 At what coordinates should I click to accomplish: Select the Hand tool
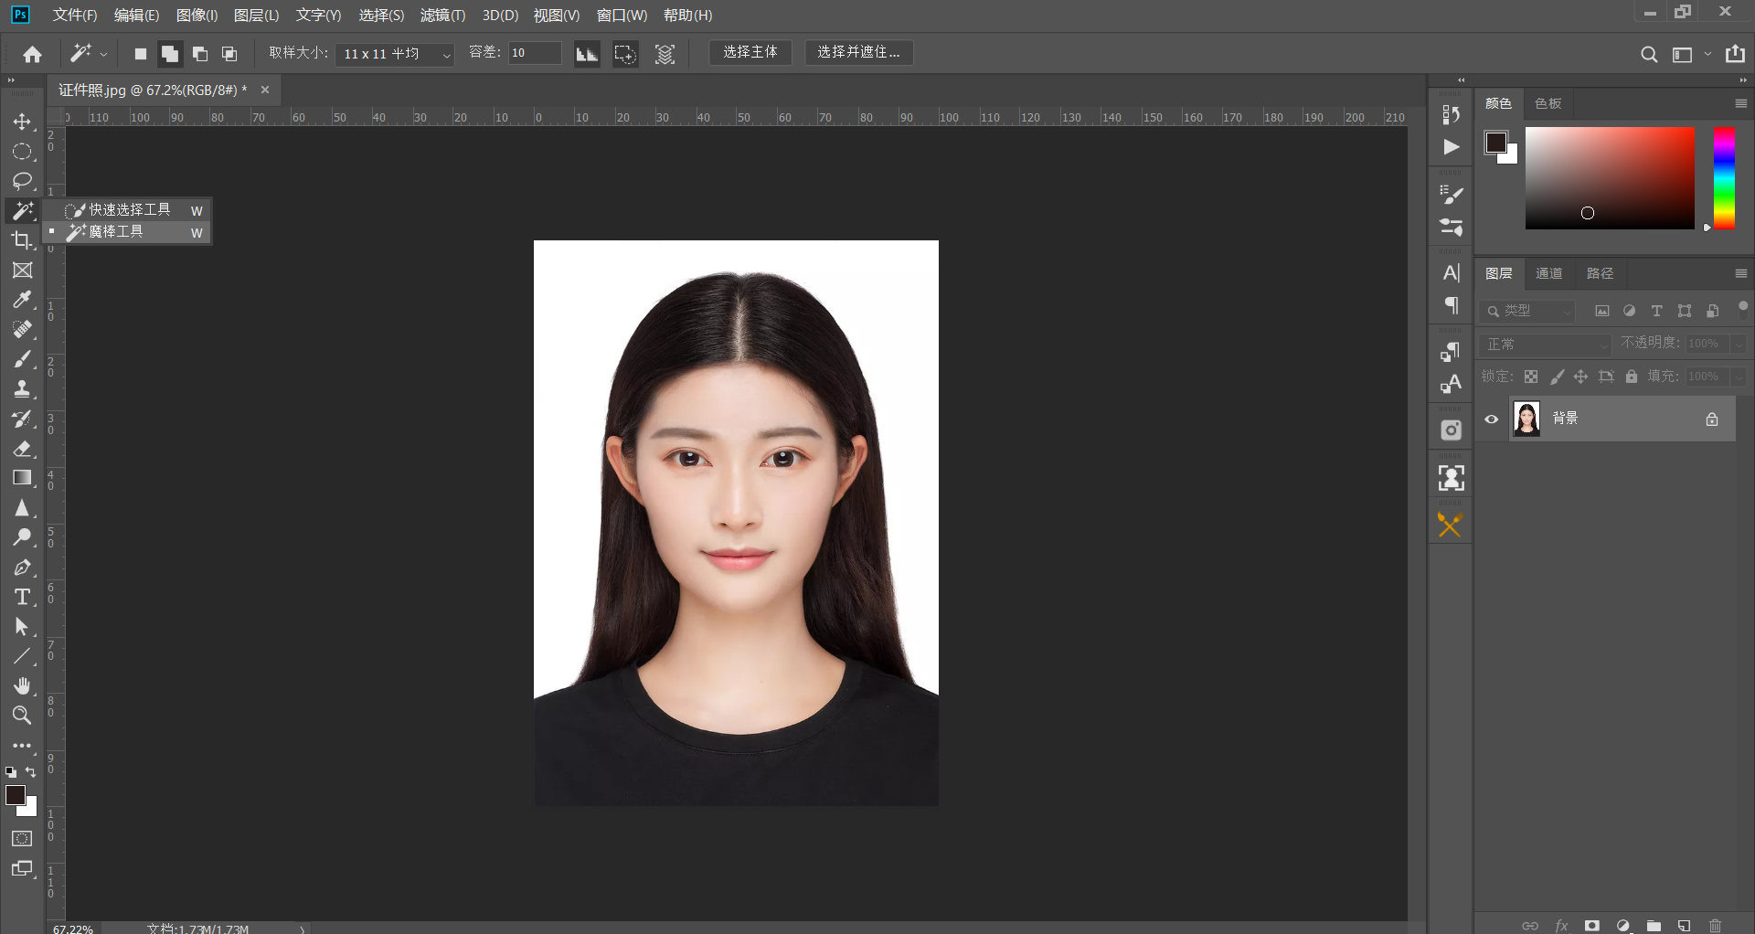22,685
